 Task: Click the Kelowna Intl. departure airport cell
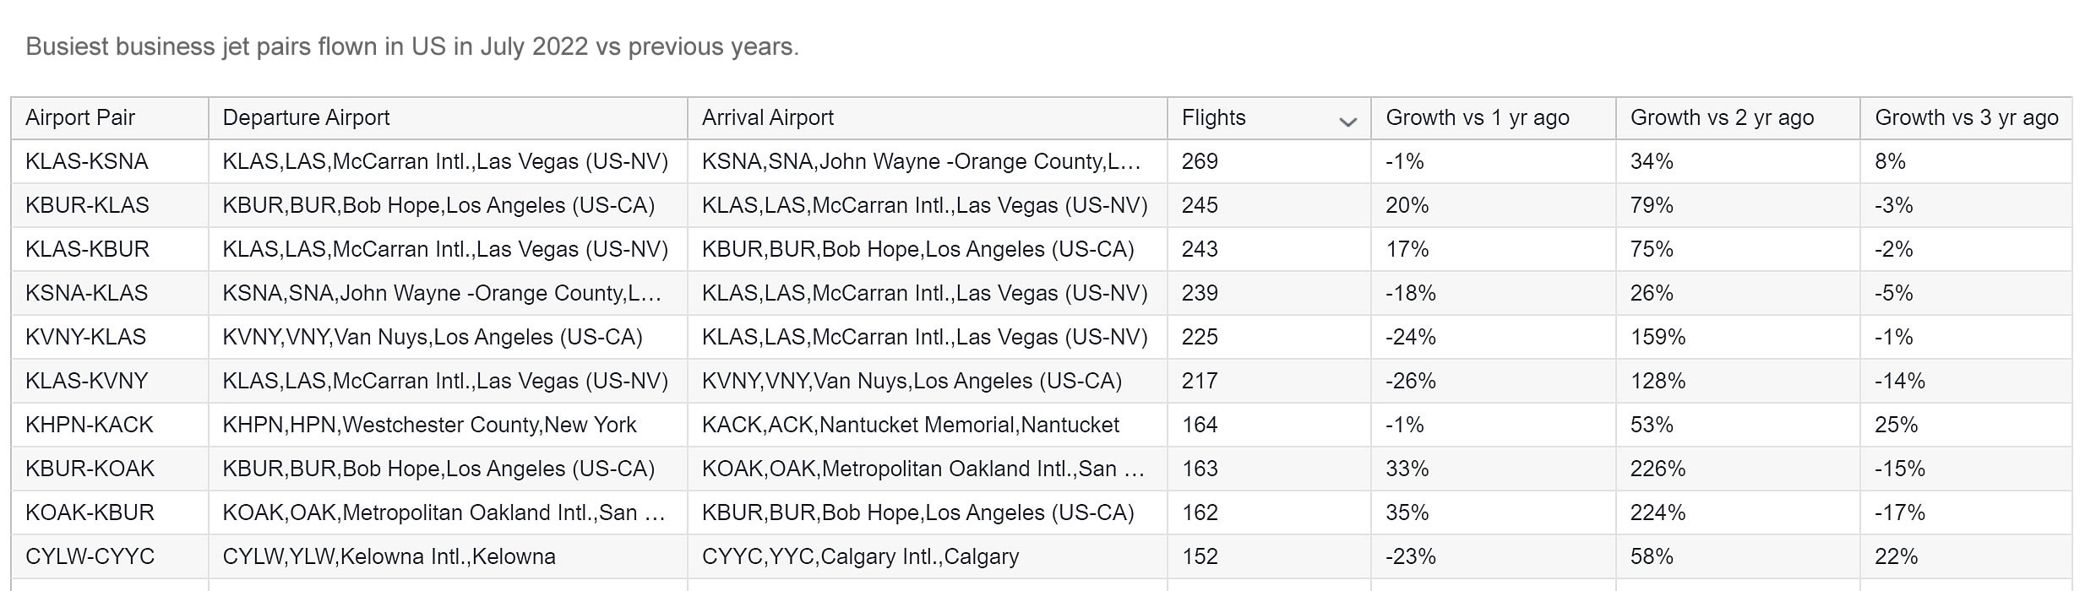448,556
